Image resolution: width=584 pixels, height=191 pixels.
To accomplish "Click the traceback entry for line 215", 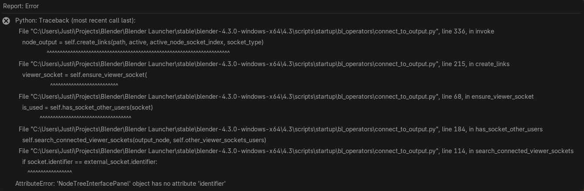I will [x=264, y=64].
